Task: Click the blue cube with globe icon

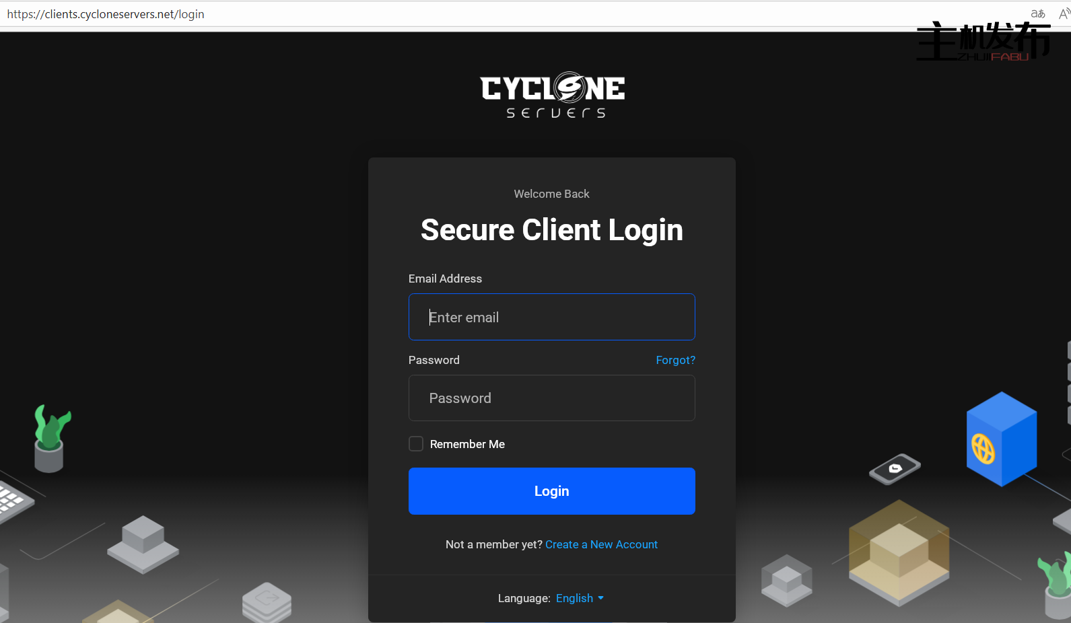Action: [1002, 439]
